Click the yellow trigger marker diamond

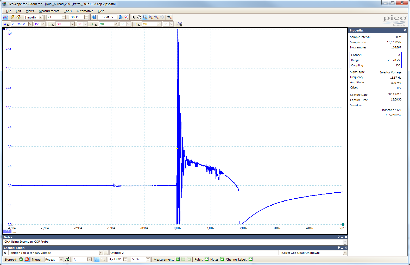point(177,148)
